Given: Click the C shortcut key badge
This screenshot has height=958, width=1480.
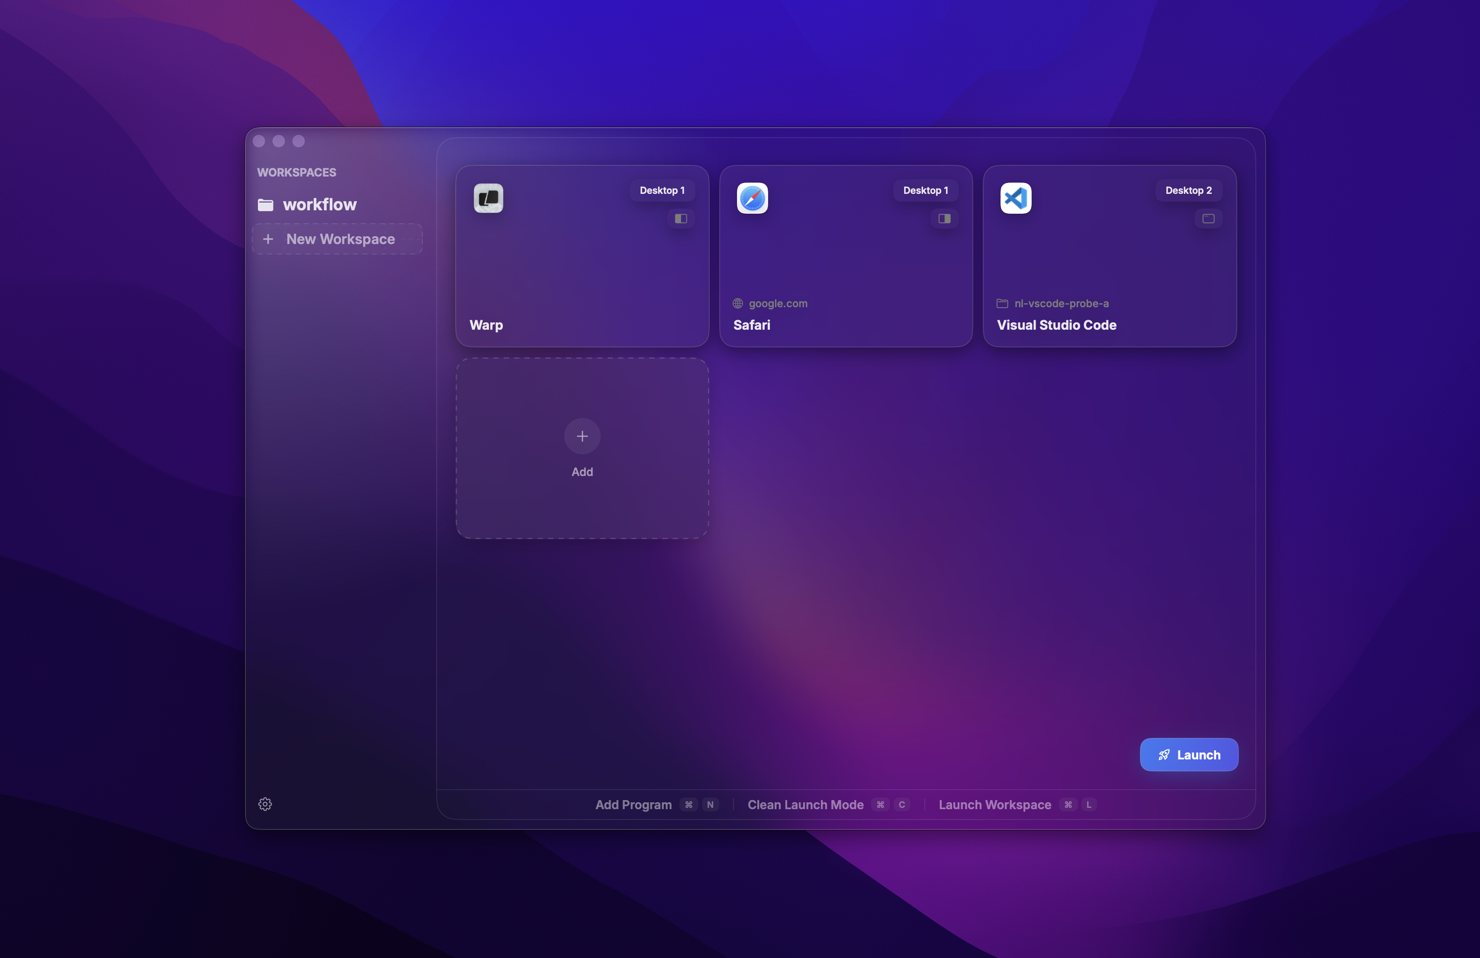Looking at the screenshot, I should click(x=902, y=804).
